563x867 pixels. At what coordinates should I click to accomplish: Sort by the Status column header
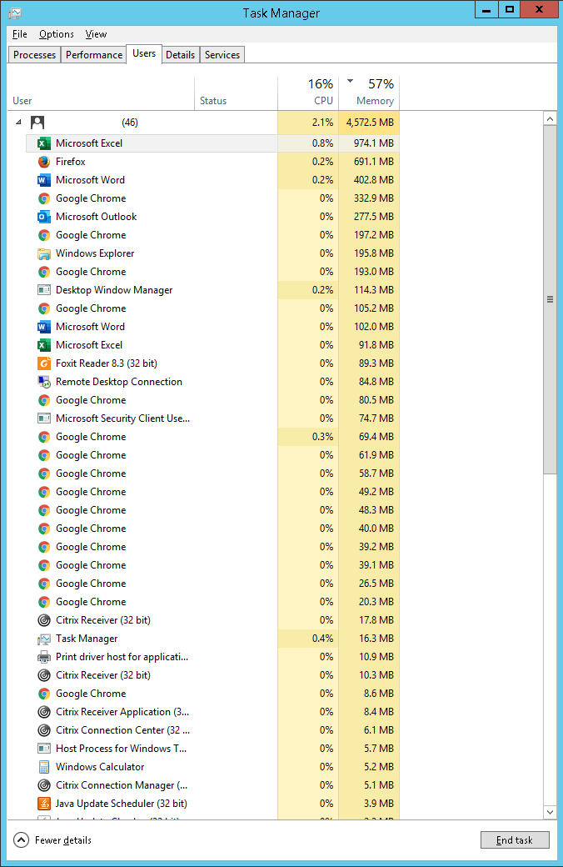point(236,93)
